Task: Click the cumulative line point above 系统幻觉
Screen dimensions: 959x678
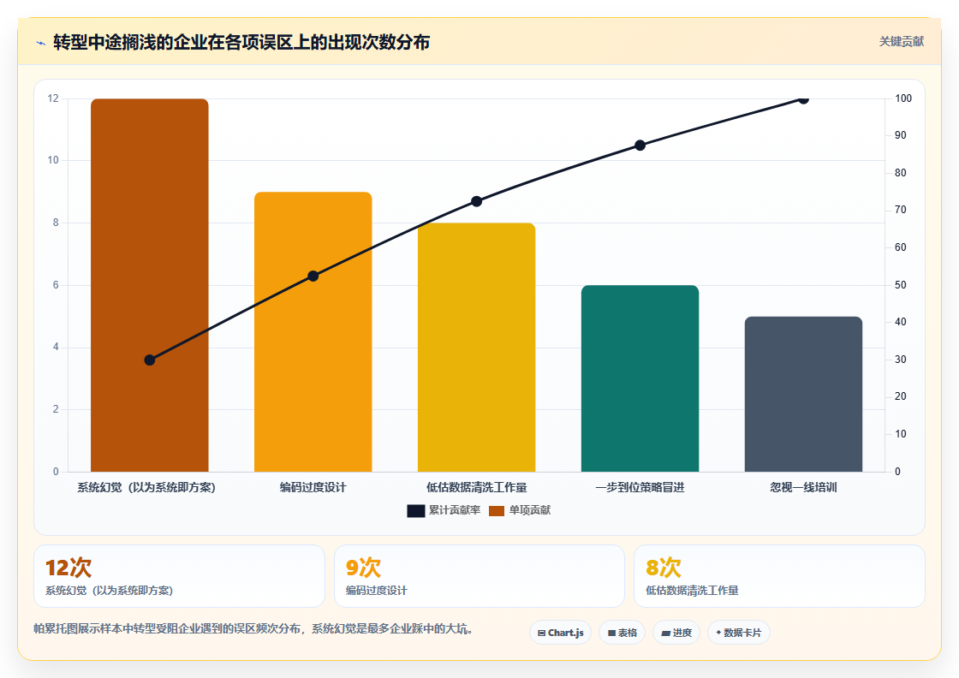Action: 150,360
